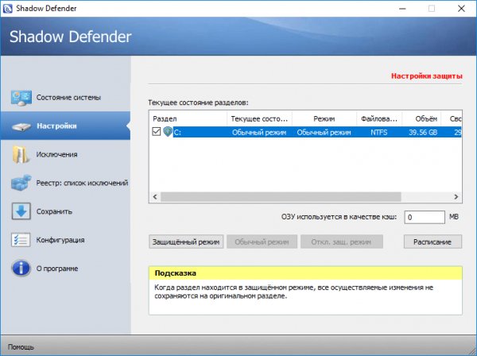Toggle the checkbox for partition C:
This screenshot has height=356, width=477.
(157, 132)
